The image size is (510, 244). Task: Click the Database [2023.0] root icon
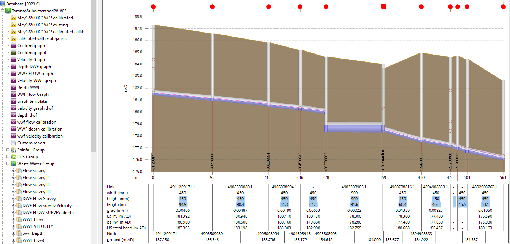pos(3,4)
